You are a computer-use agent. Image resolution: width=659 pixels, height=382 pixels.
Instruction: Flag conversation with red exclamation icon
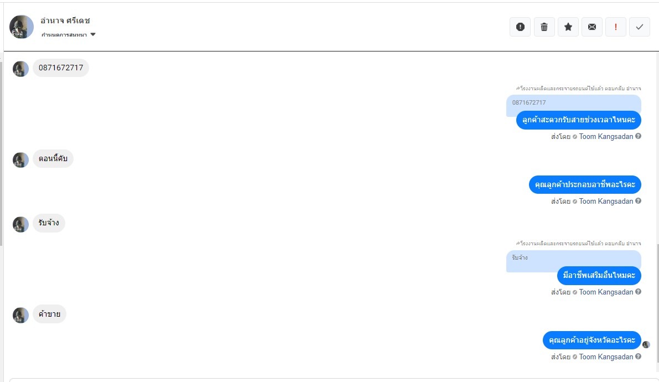click(616, 27)
